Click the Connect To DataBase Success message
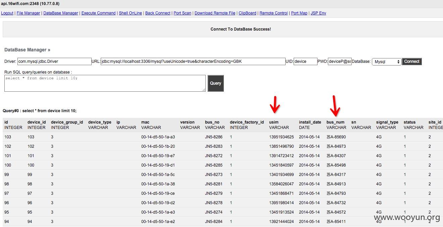The height and width of the screenshot is (227, 443). [241, 29]
